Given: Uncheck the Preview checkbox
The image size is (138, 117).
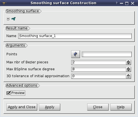Looking at the screenshot, I should click(x=8, y=93).
